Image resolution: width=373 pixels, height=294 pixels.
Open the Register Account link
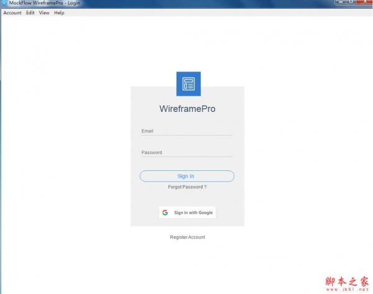coord(188,237)
